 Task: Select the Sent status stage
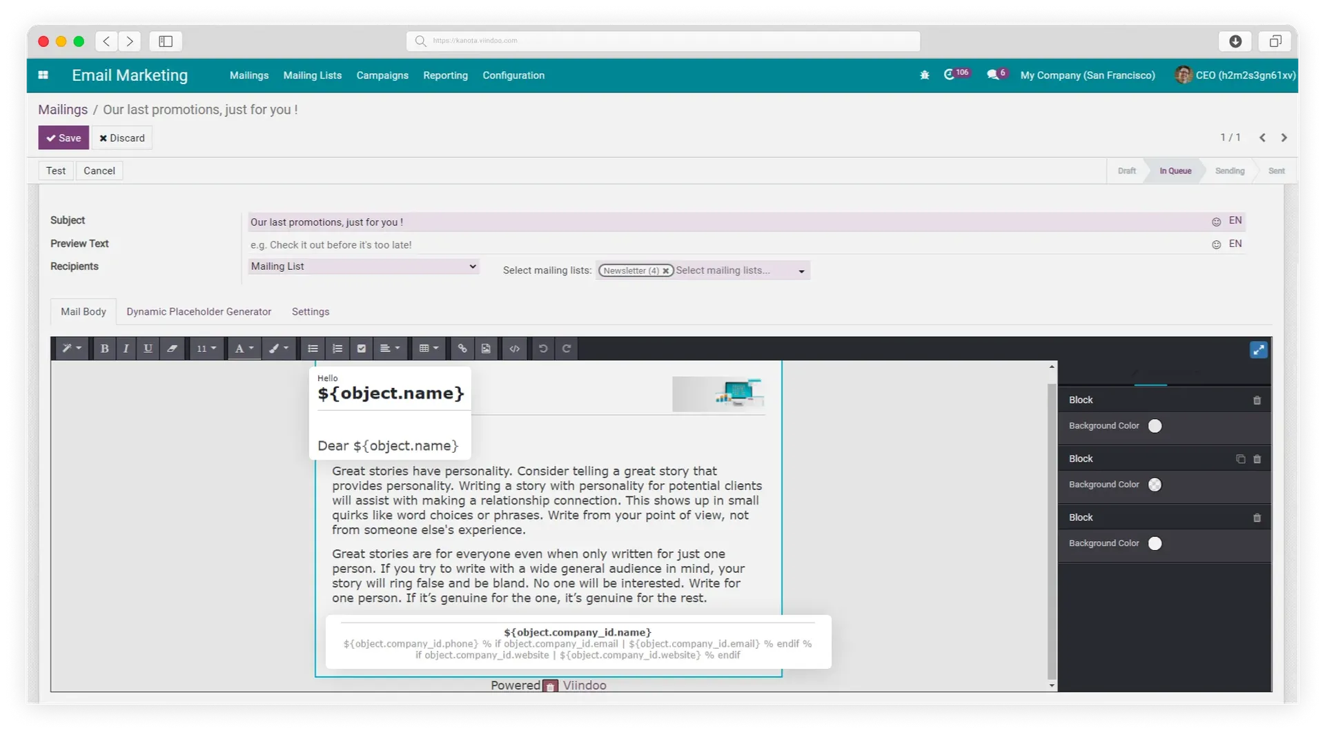pos(1276,171)
